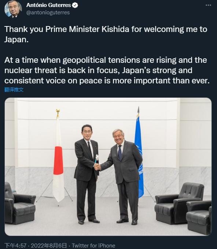Visit the @antonioguterres handle

tap(48, 12)
